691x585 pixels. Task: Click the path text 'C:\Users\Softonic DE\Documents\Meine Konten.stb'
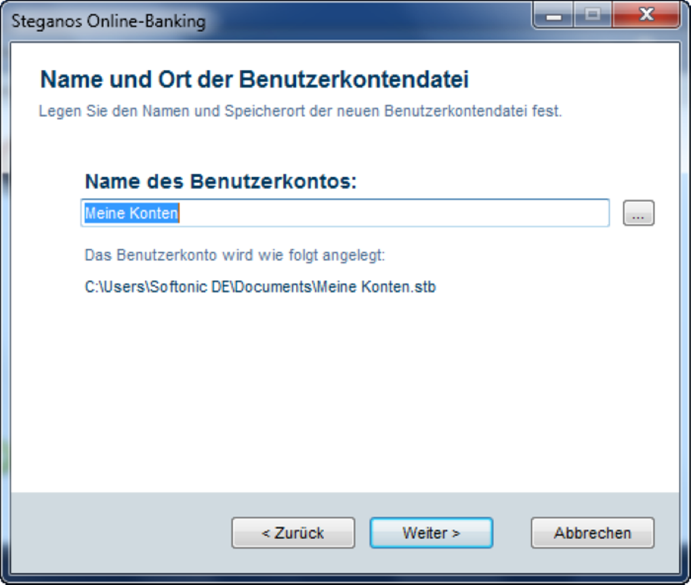click(x=260, y=287)
